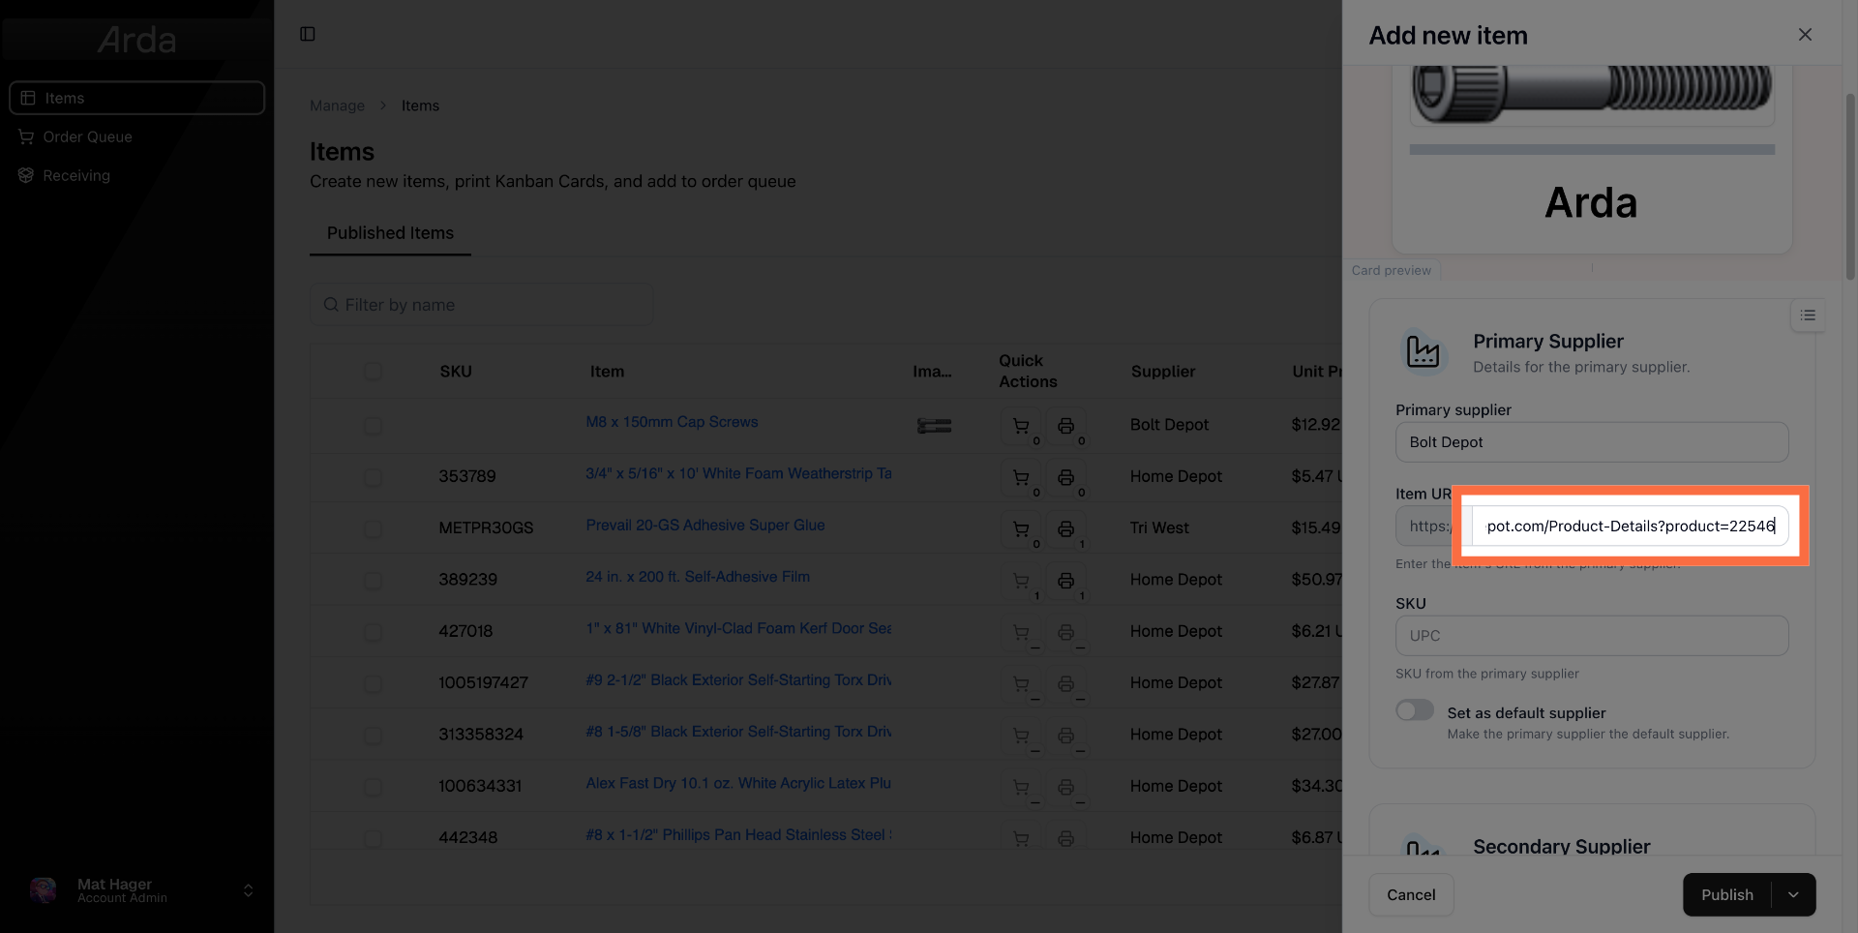
Task: Print card for SKU 1005197427 row
Action: [1065, 684]
